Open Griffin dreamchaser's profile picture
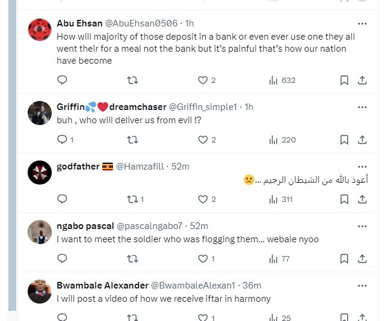Image resolution: width=385 pixels, height=321 pixels. point(40,112)
